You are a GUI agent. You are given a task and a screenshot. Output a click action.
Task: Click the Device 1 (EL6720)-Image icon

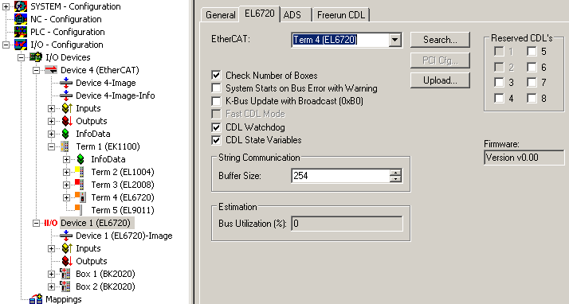[66, 236]
